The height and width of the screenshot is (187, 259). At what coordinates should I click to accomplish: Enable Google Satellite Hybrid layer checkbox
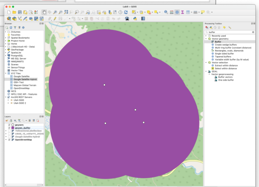click(9, 137)
